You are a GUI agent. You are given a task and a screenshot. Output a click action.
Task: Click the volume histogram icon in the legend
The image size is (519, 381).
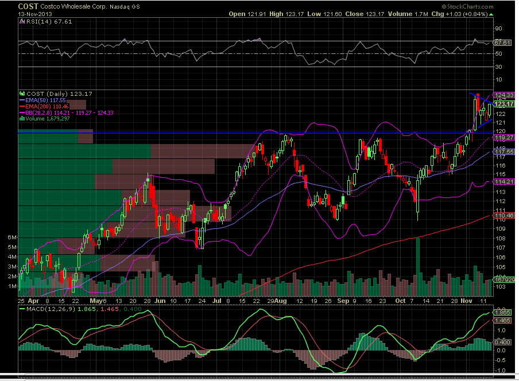pyautogui.click(x=22, y=118)
